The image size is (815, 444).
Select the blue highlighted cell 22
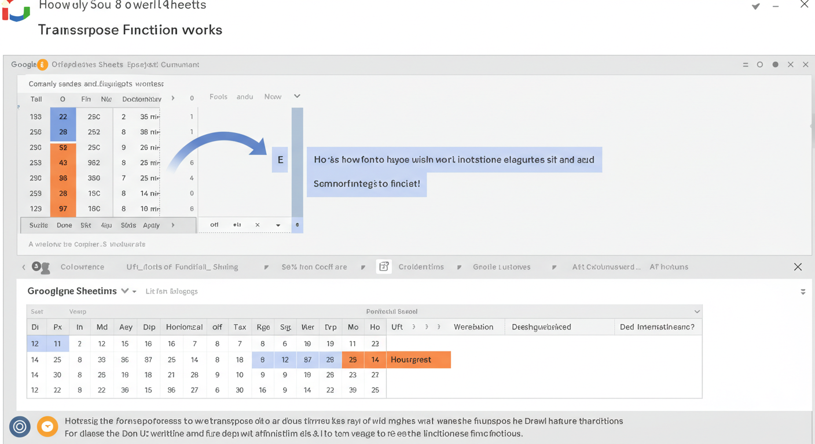63,117
